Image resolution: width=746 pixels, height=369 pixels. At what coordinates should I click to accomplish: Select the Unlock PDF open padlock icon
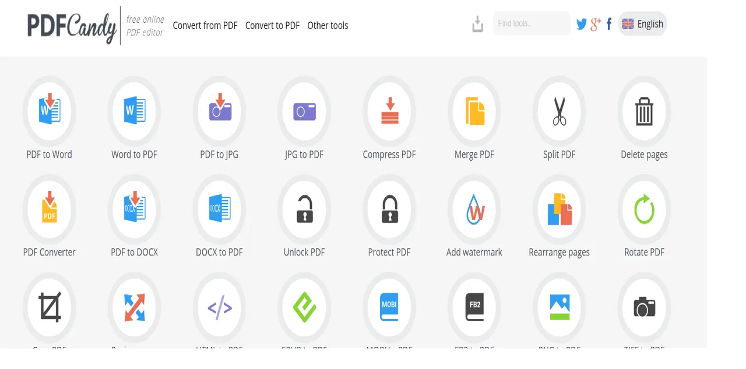point(304,210)
